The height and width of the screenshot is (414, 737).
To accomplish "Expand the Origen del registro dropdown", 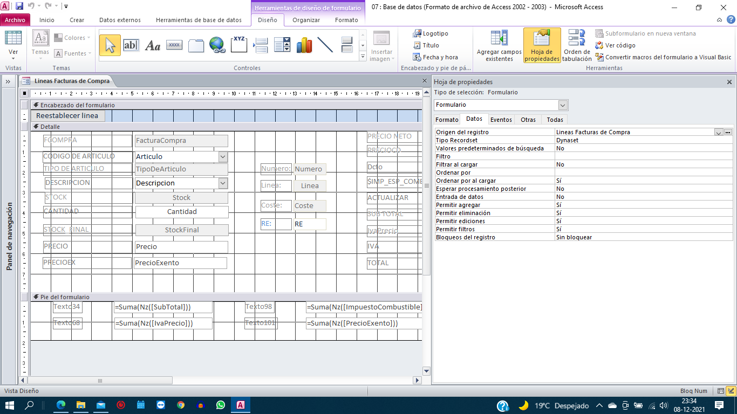I will pyautogui.click(x=719, y=132).
